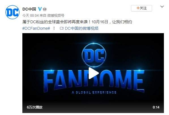169x115 pixels.
Task: Follow DC中国 with the 关注 button
Action: (x=142, y=8)
